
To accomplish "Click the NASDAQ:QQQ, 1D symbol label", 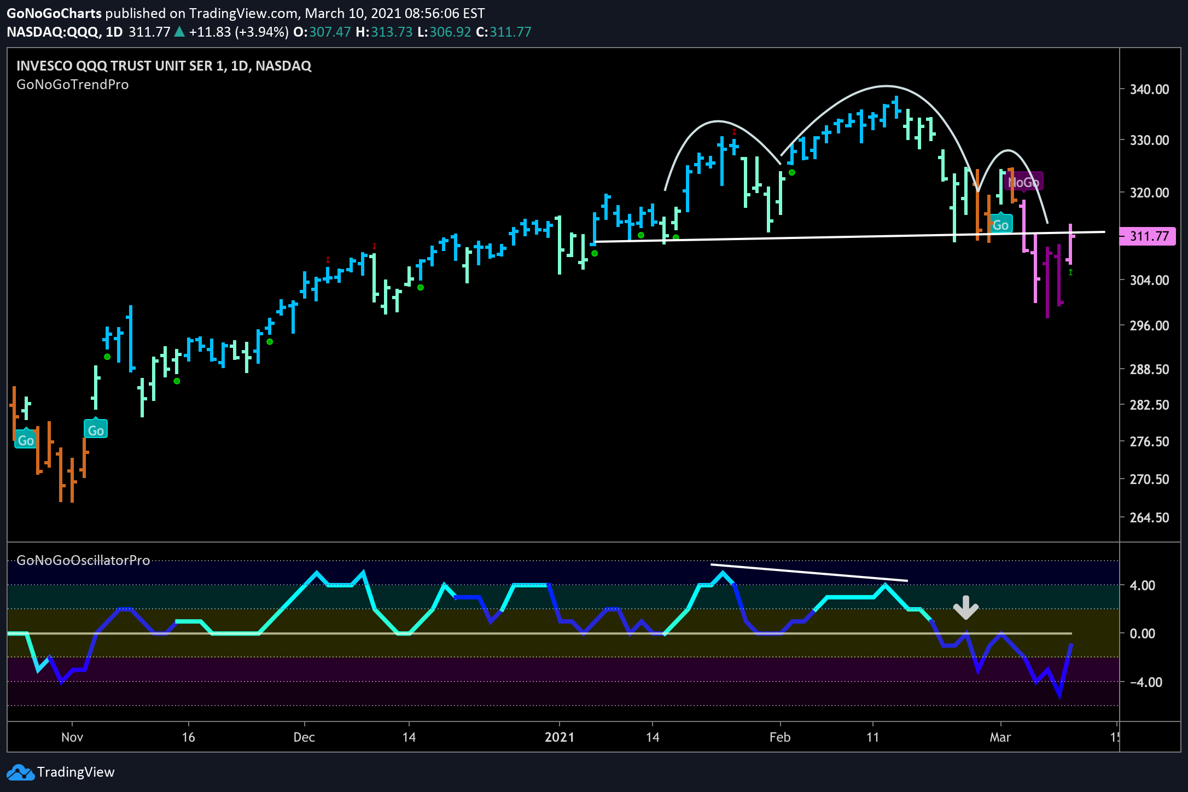I will click(65, 32).
